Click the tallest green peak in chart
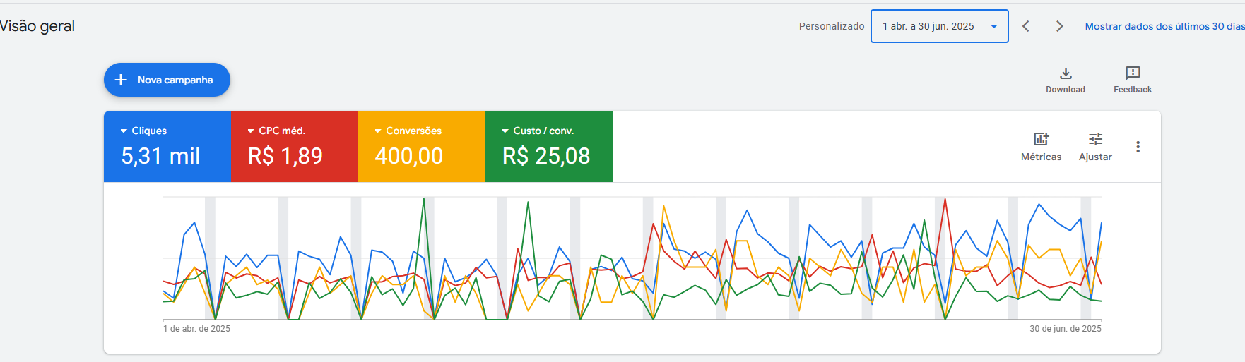 pyautogui.click(x=424, y=200)
